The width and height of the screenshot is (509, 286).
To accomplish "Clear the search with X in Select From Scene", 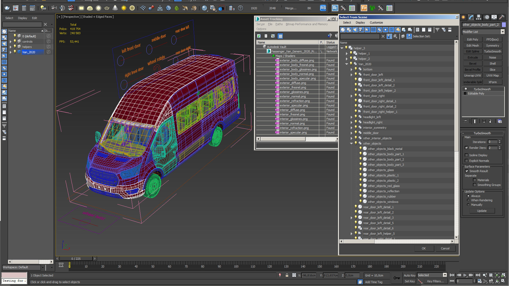I will pos(383,36).
